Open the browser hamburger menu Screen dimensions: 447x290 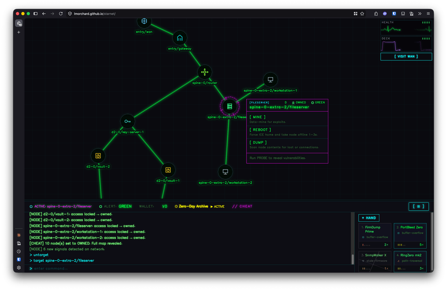tap(428, 14)
